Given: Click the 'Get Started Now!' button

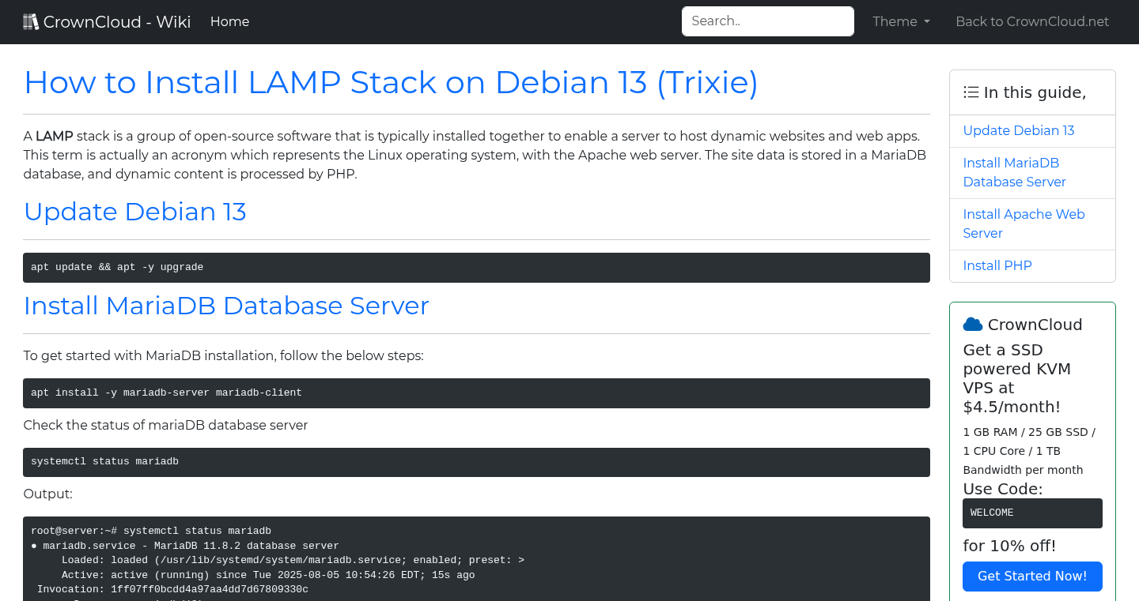Looking at the screenshot, I should click(1032, 576).
